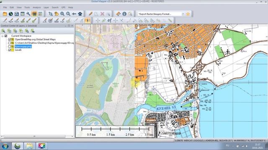Click the dark connected-vertices edit icon
268x150 pixels.
[110, 20]
